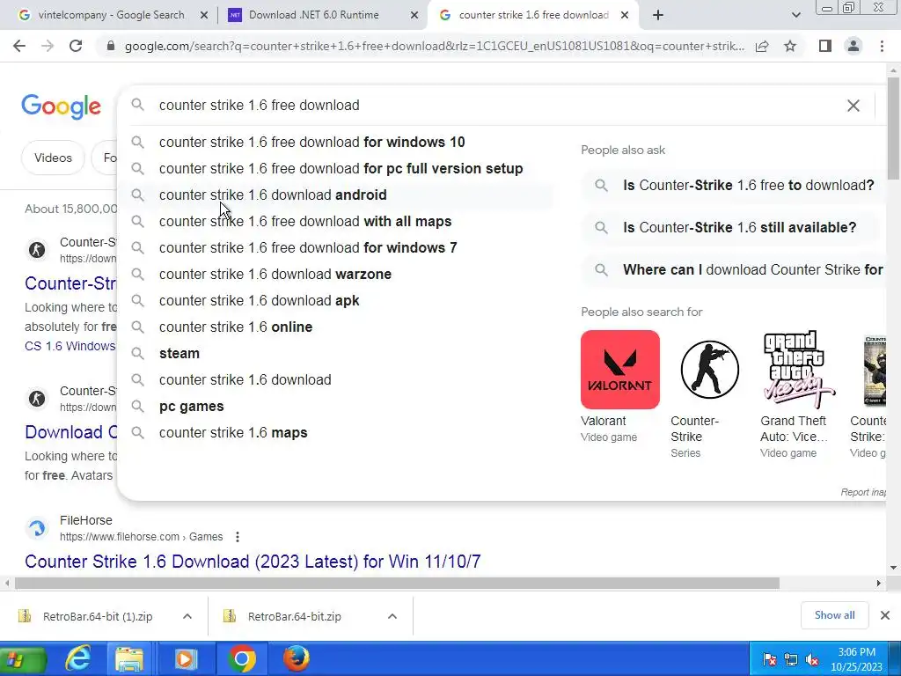Open the side panel icon

click(825, 46)
